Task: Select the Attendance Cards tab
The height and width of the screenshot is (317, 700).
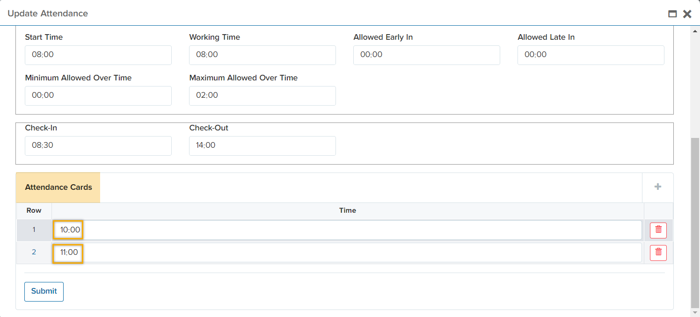Action: pos(58,187)
